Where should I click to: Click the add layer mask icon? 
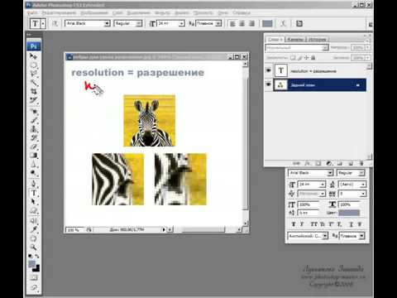coord(318,163)
